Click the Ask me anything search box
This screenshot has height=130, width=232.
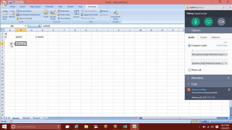click(x=36, y=127)
